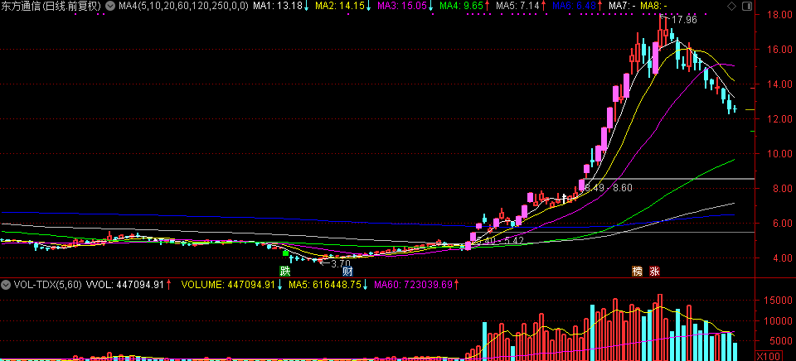This screenshot has height=361, width=796.
Task: Click the VVOL: 447094.91 value
Action: coord(126,285)
